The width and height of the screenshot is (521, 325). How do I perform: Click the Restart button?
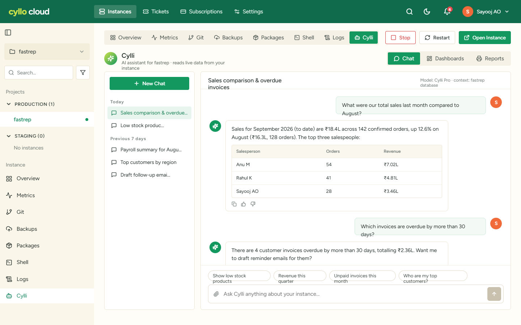[437, 38]
